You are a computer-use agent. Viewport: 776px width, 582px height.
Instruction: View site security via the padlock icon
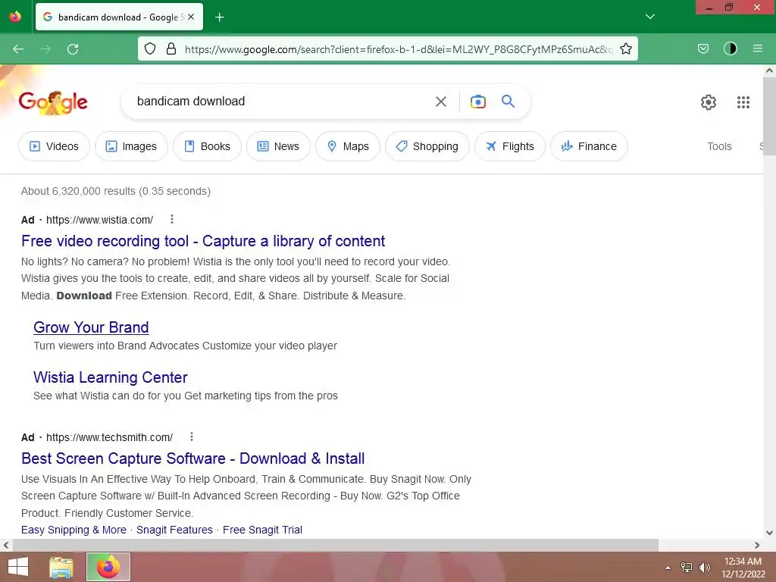pyautogui.click(x=171, y=48)
